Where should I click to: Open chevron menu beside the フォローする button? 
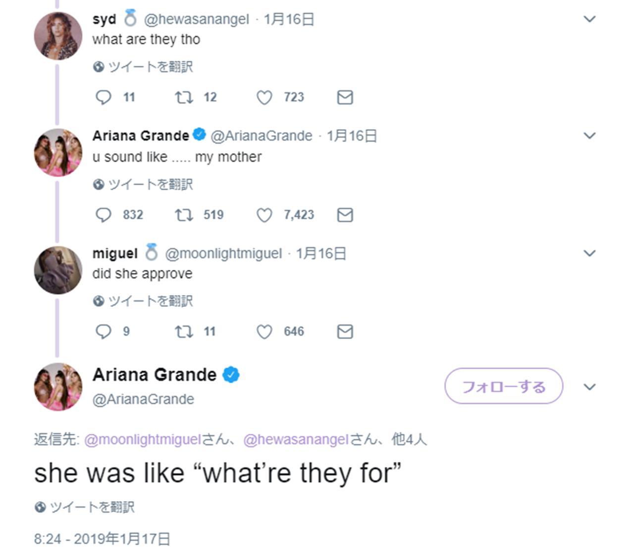point(589,387)
